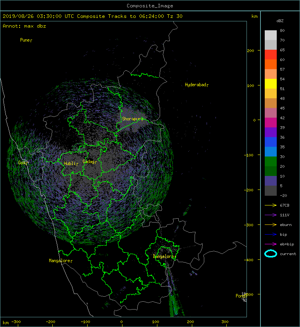Click the cyan current ellipse legend icon
Image resolution: width=300 pixels, height=327 pixels.
[x=271, y=254]
